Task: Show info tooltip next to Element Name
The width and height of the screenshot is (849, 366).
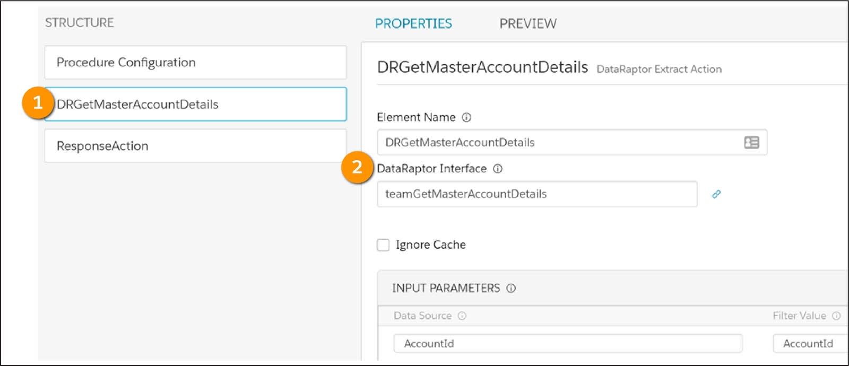Action: (x=466, y=117)
